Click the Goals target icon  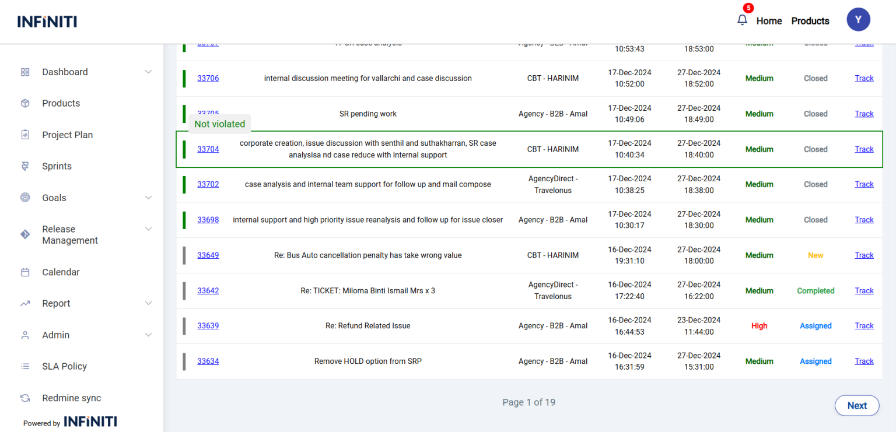point(25,198)
